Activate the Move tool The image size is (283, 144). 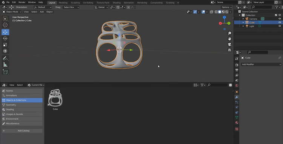click(5, 32)
